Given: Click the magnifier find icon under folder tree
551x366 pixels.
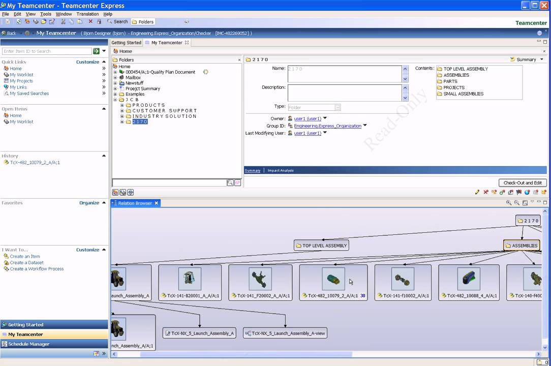Looking at the screenshot, I should (230, 182).
